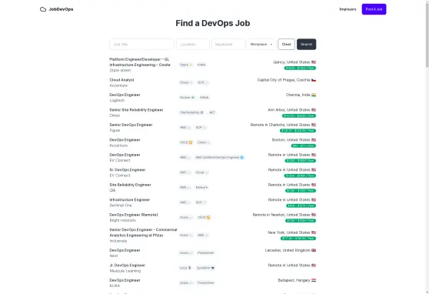The height and width of the screenshot is (294, 429).
Task: Click the UK flag icon on Leicester row
Action: [x=314, y=250]
